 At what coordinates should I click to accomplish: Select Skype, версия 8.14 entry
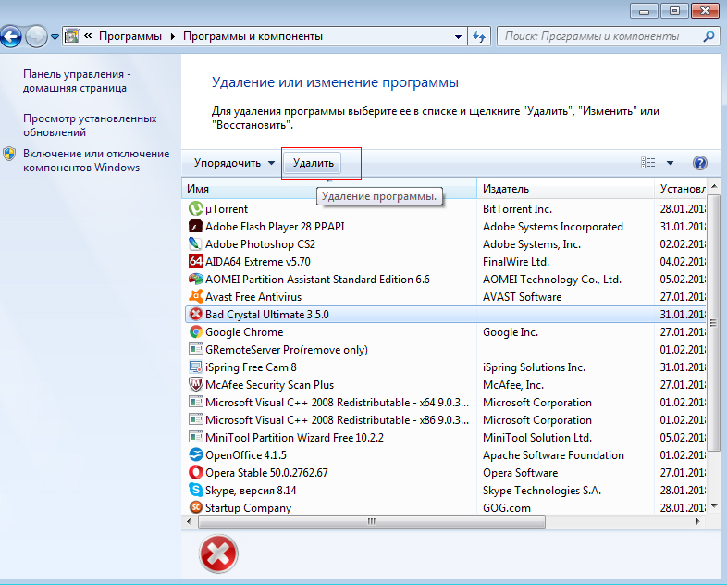[x=251, y=491]
